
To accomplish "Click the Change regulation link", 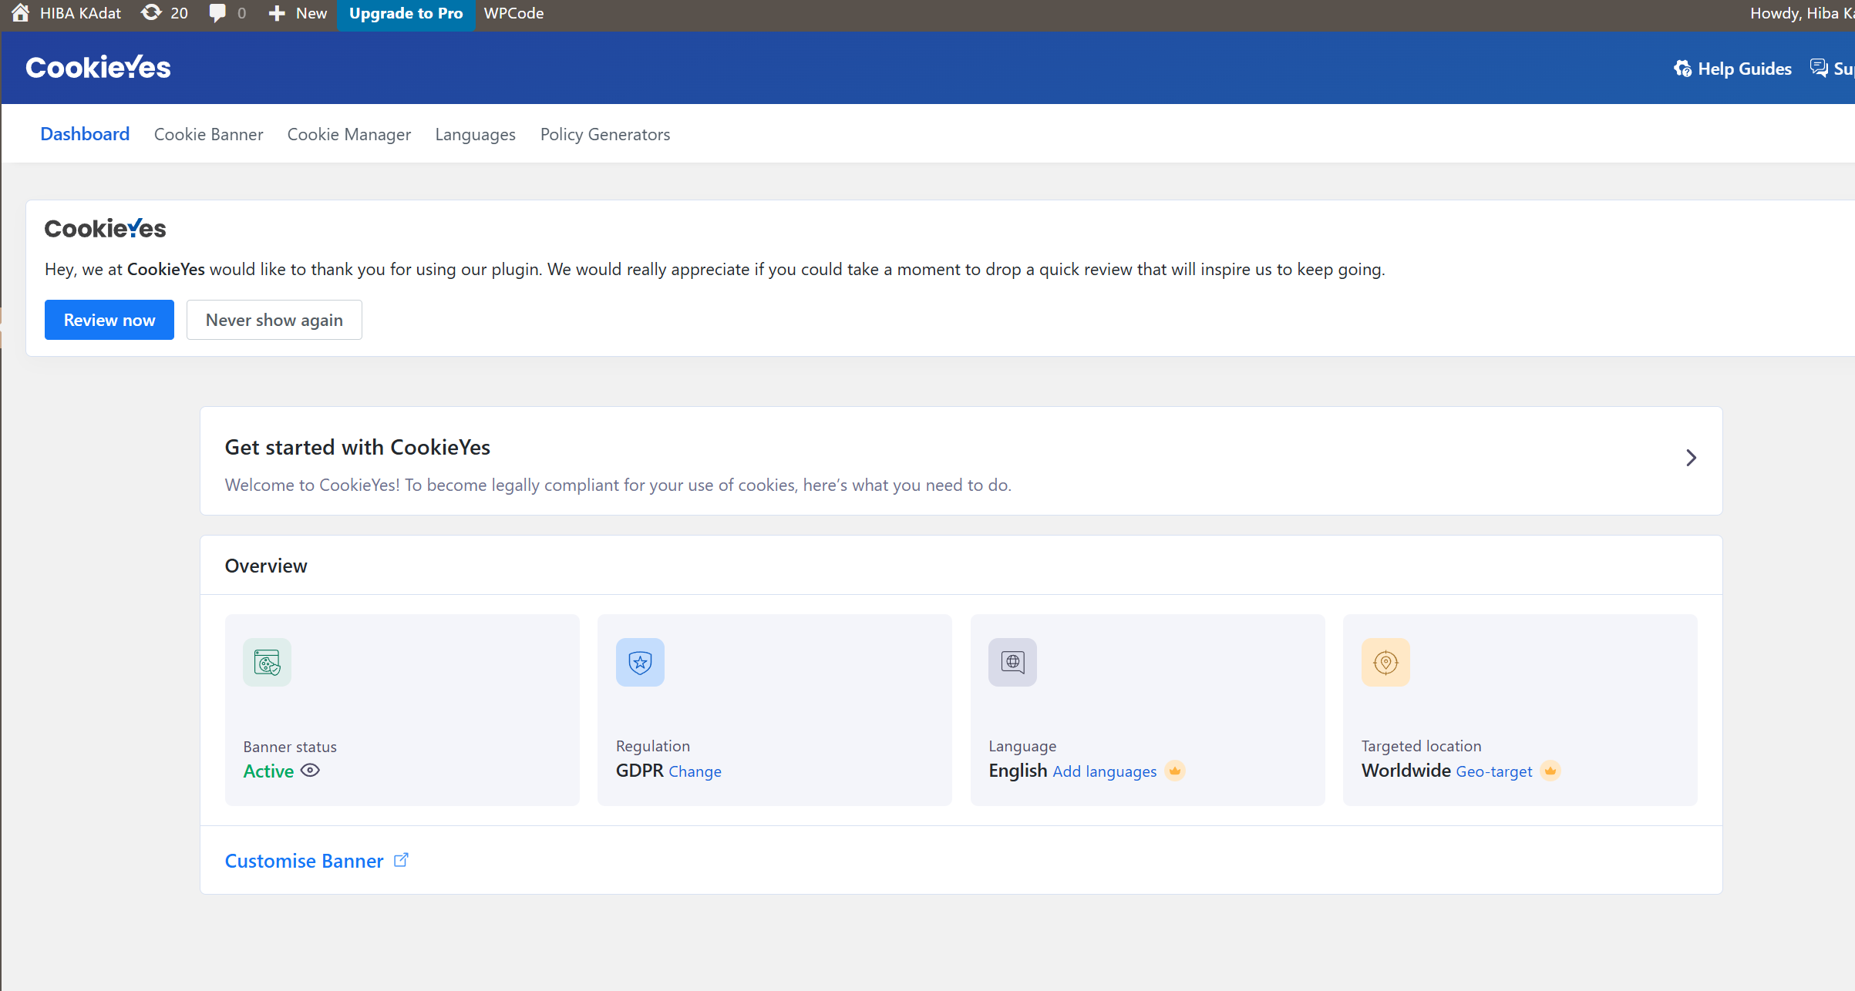I will (695, 771).
